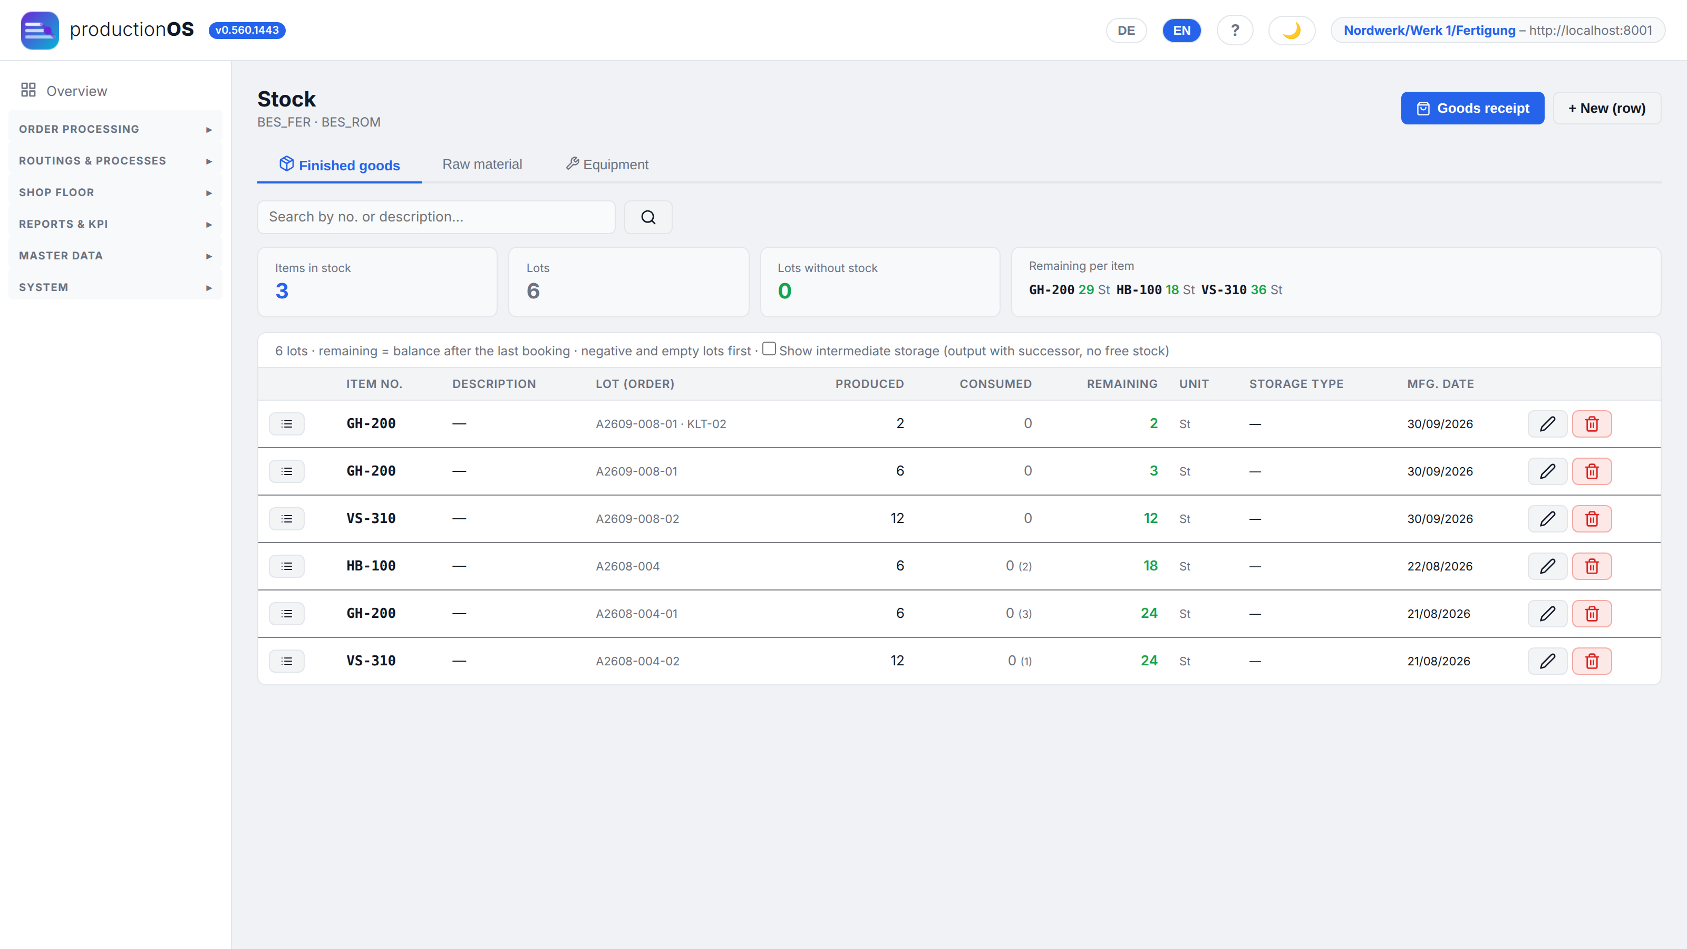
Task: Click the productionOS logo icon
Action: click(40, 30)
